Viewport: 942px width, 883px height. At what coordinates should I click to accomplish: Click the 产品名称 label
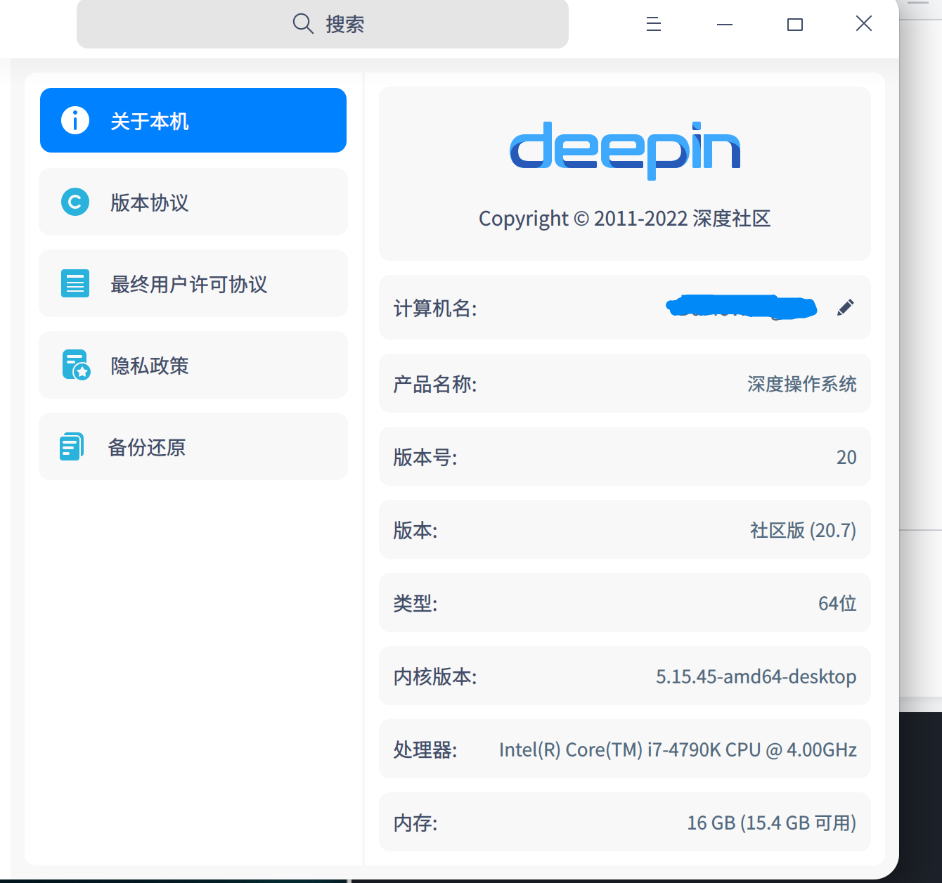(x=435, y=384)
